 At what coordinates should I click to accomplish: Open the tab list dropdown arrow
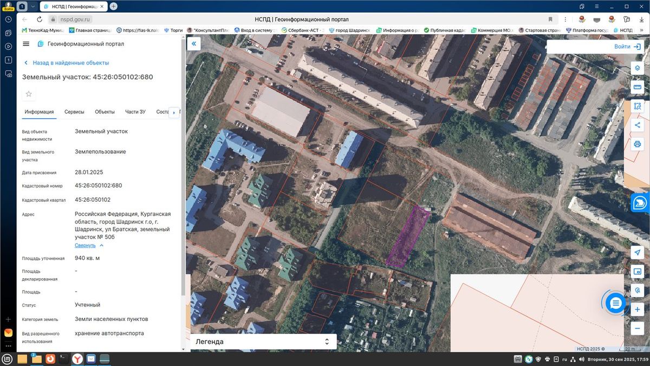[x=32, y=7]
